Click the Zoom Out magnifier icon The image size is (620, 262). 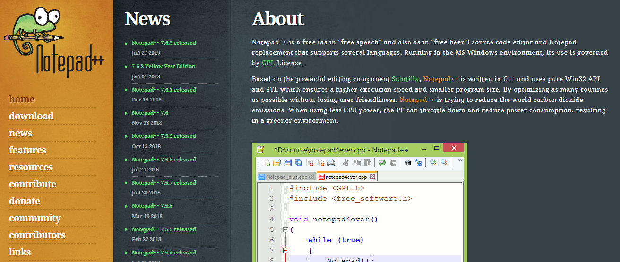444,162
